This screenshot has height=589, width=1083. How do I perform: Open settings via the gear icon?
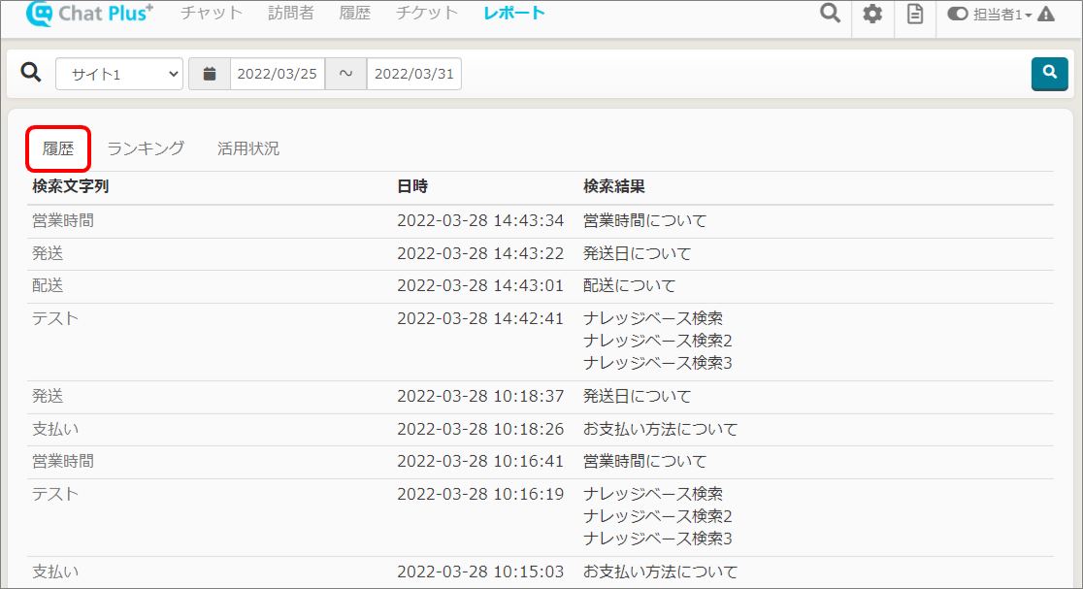coord(872,15)
